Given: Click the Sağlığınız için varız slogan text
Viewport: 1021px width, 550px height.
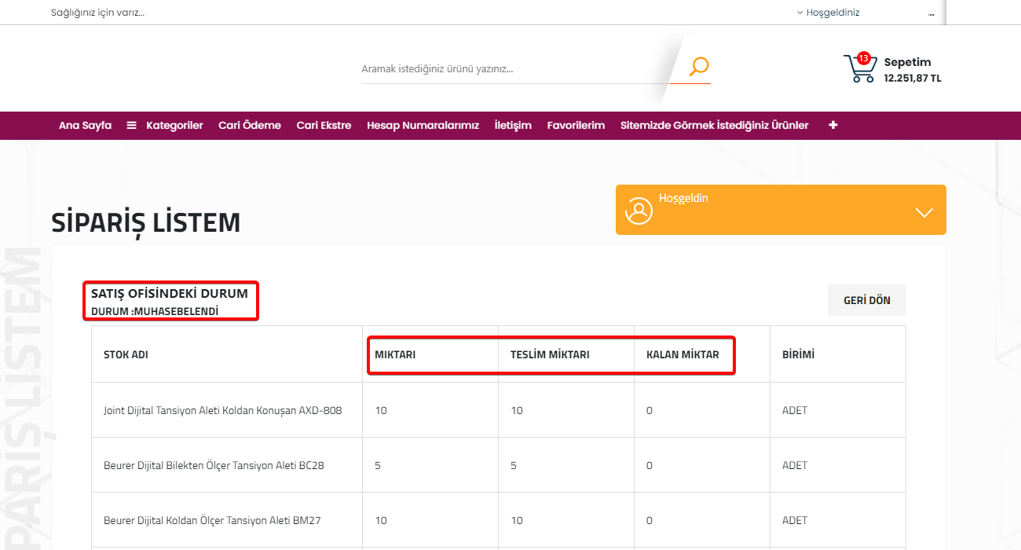Looking at the screenshot, I should pos(97,13).
